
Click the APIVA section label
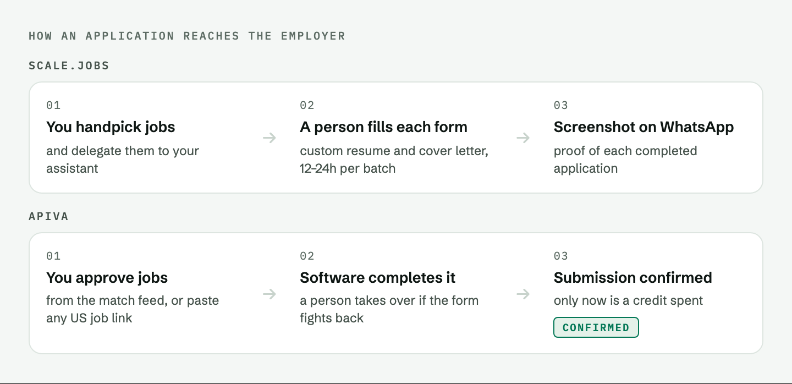point(49,216)
